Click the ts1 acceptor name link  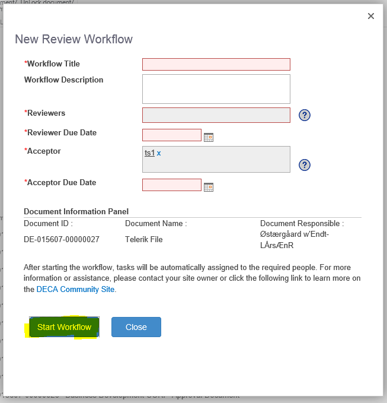(149, 153)
